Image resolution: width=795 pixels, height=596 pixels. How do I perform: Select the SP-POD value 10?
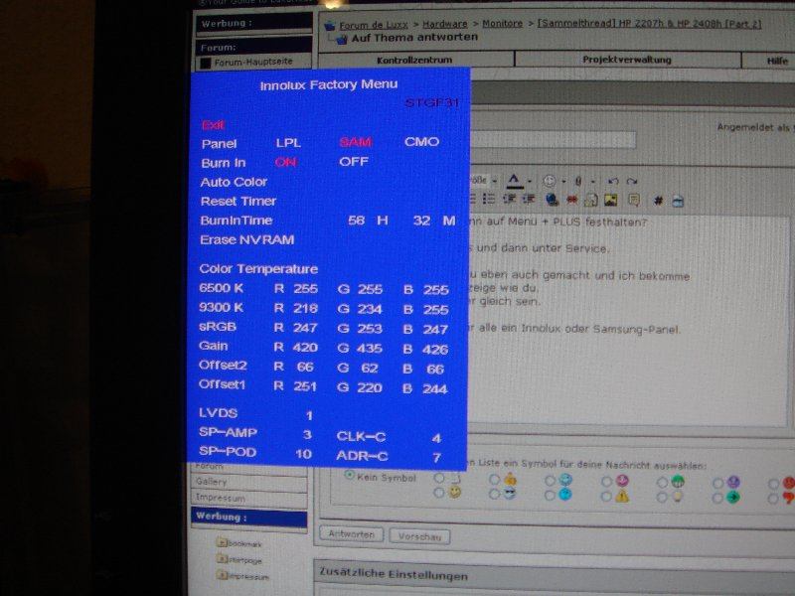coord(303,454)
